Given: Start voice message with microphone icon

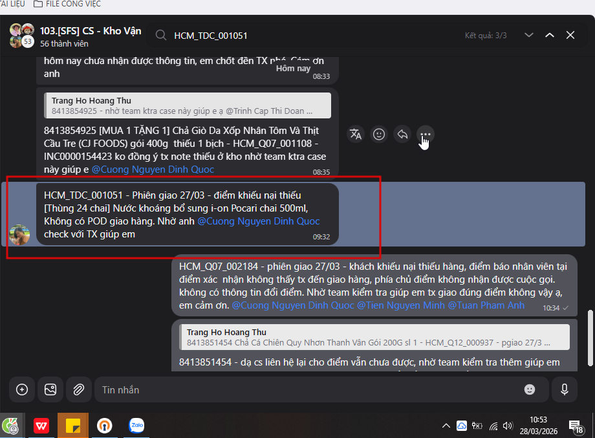Looking at the screenshot, I should 564,389.
